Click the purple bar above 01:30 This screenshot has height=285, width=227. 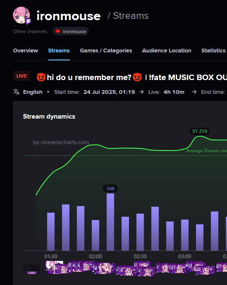[51, 231]
